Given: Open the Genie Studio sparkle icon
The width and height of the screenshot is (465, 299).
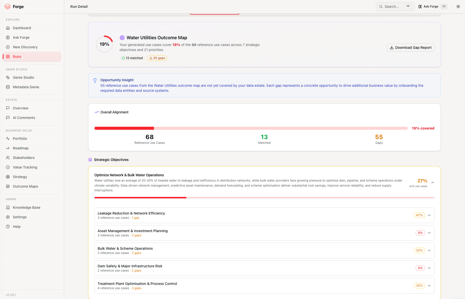Looking at the screenshot, I should pos(8,77).
